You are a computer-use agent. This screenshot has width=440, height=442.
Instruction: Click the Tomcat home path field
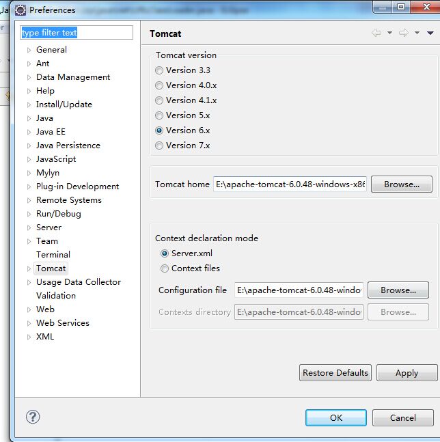[x=290, y=184]
